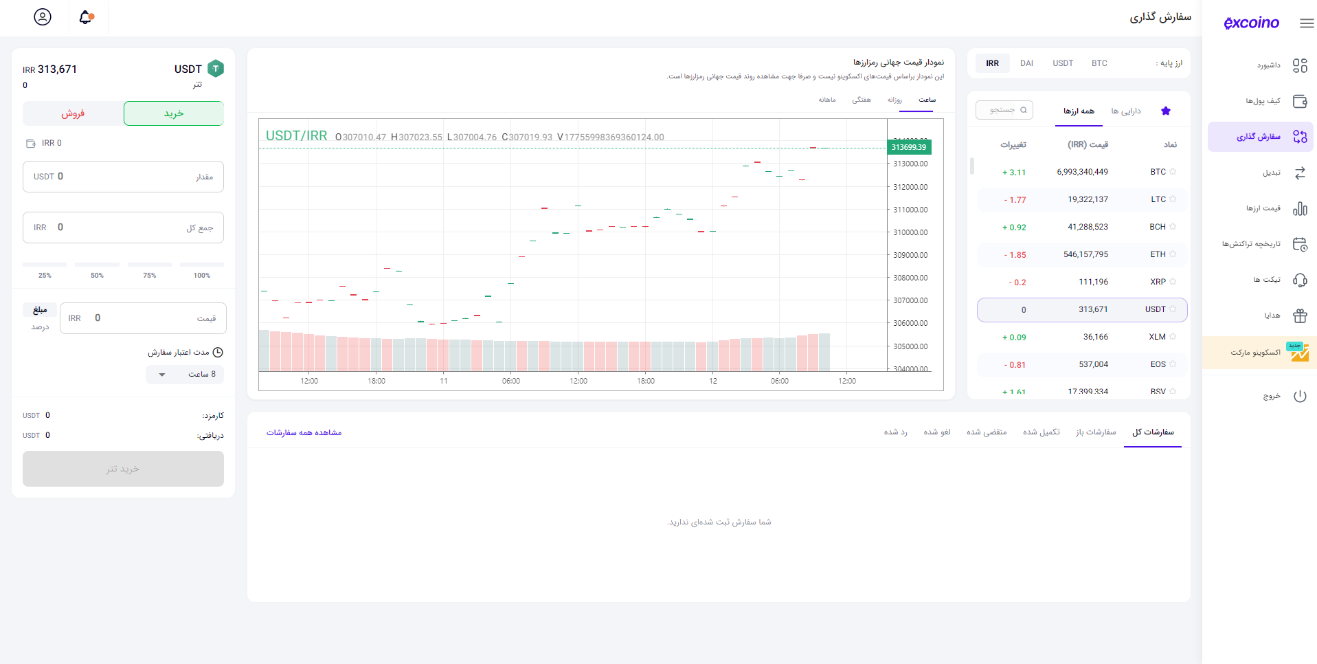Select BTC base currency tab

tap(1099, 63)
